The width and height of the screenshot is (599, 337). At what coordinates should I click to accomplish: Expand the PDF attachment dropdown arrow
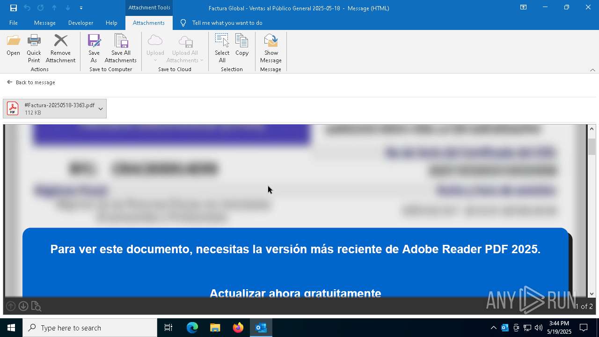pos(101,109)
